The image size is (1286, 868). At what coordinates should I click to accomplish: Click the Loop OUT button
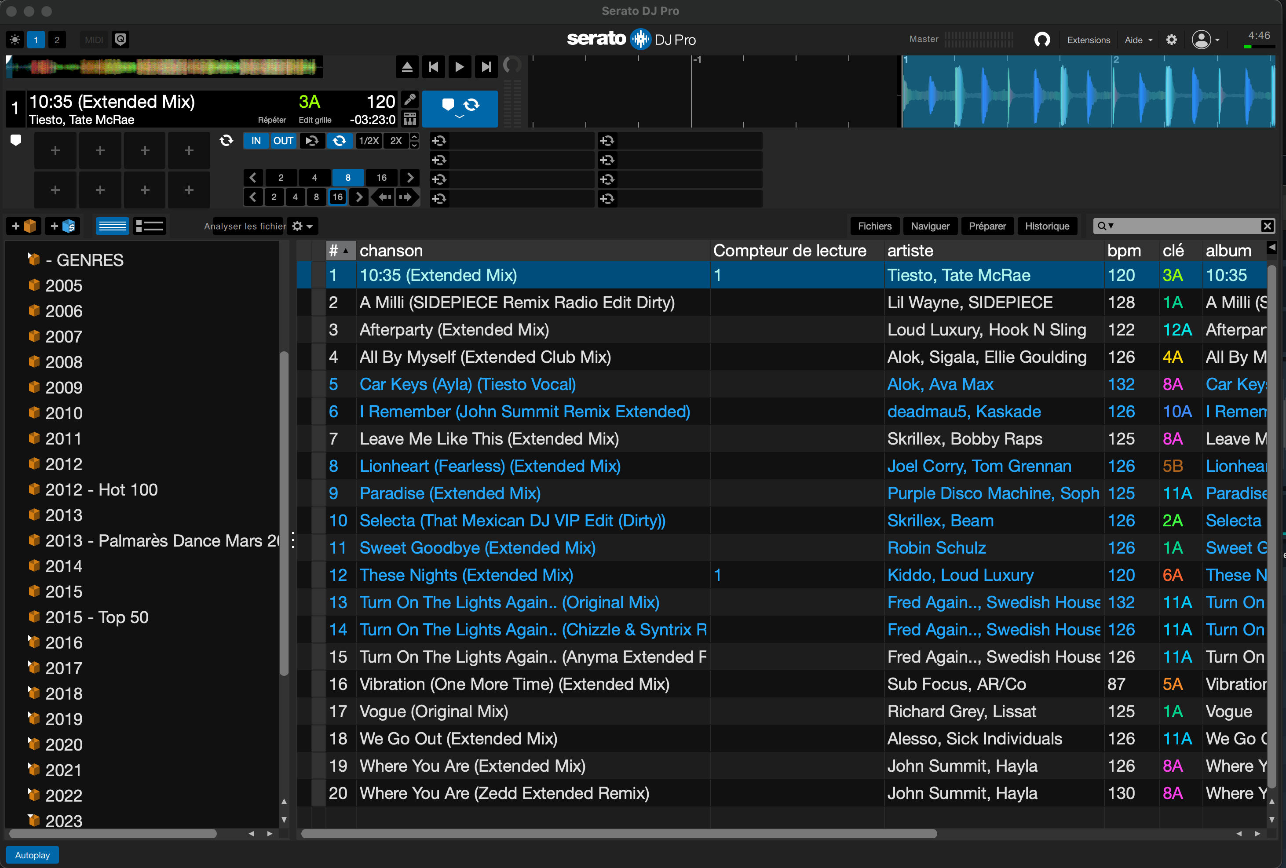coord(283,141)
